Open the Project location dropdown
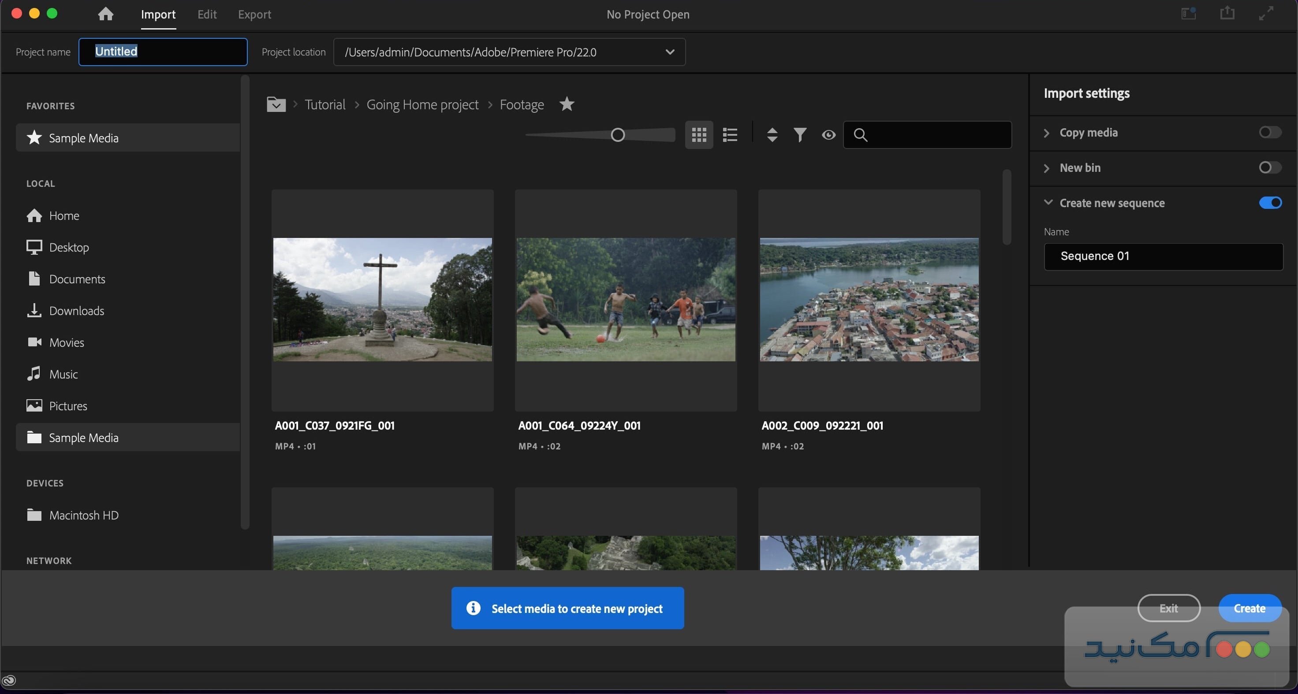This screenshot has width=1298, height=694. pyautogui.click(x=671, y=52)
